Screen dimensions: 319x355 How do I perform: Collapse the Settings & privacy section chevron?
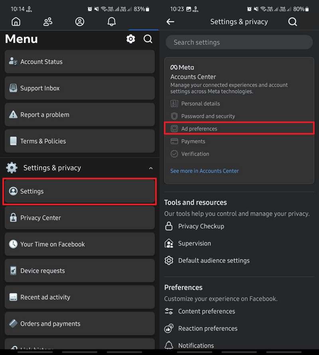coord(151,168)
